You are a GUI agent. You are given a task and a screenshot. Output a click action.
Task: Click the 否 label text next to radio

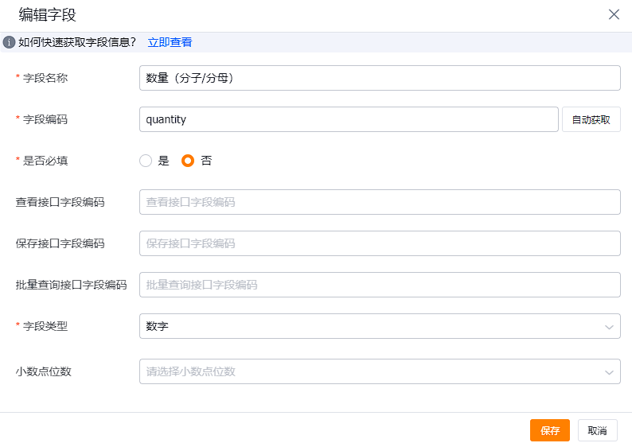(x=206, y=161)
